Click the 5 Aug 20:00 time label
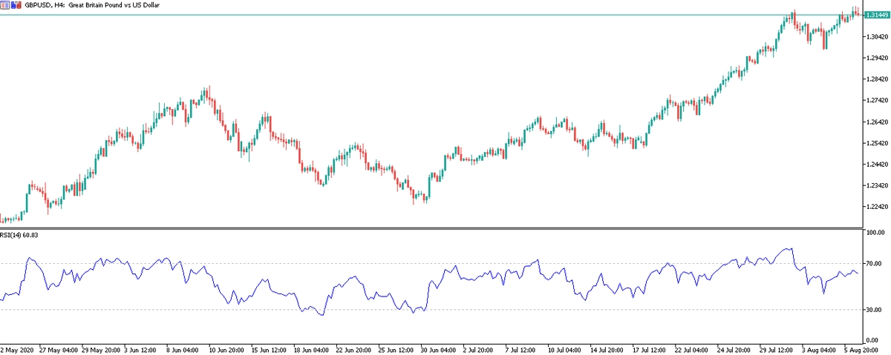Viewport: 891px width, 355px height. 864,348
